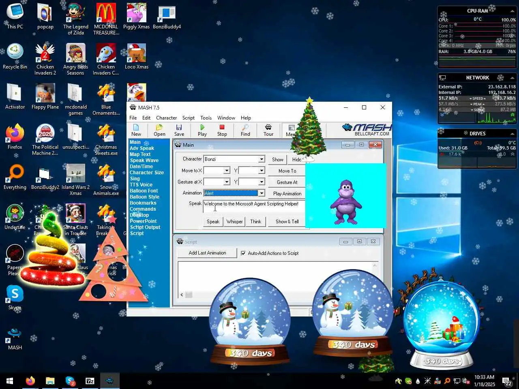Click the Show & Tell button
The image size is (519, 389).
(287, 222)
